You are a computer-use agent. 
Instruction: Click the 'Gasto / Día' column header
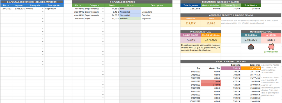pos(211,68)
